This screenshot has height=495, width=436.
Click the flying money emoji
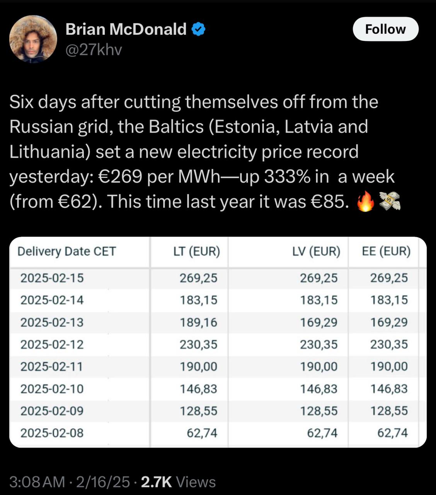pos(390,202)
